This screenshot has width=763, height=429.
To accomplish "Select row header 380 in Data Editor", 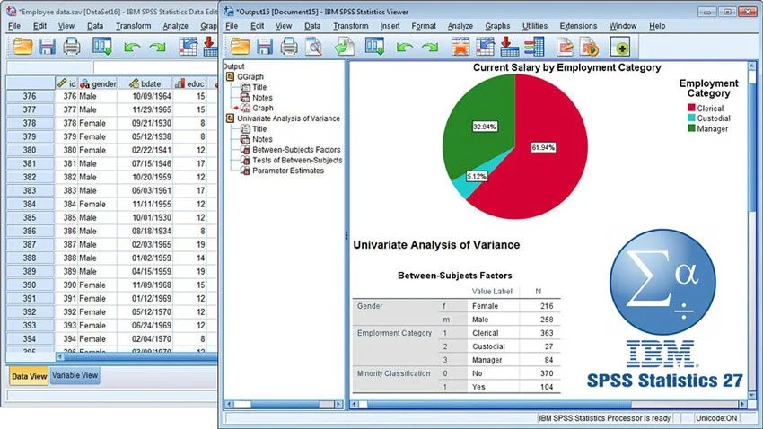I will point(30,150).
